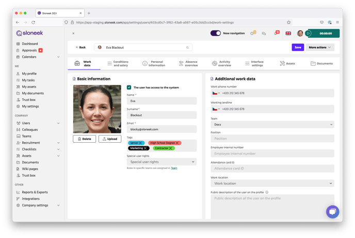Toggle the New navigation switch
The height and width of the screenshot is (238, 355).
(x=215, y=33)
